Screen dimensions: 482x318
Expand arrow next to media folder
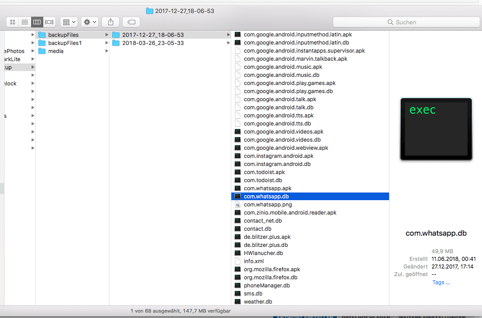(107, 51)
